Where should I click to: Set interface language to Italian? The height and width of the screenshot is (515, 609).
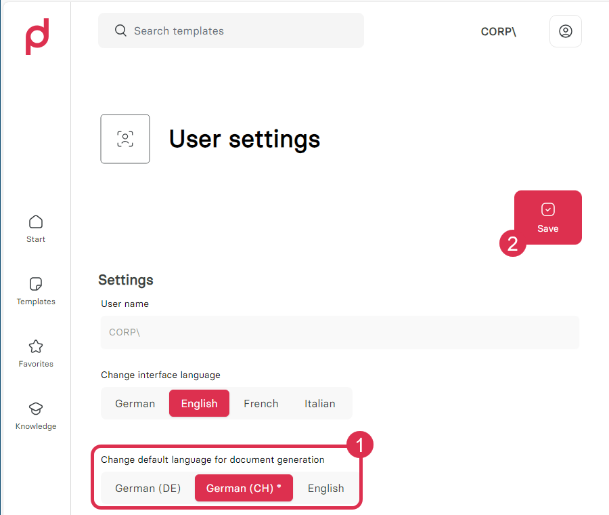pyautogui.click(x=319, y=403)
